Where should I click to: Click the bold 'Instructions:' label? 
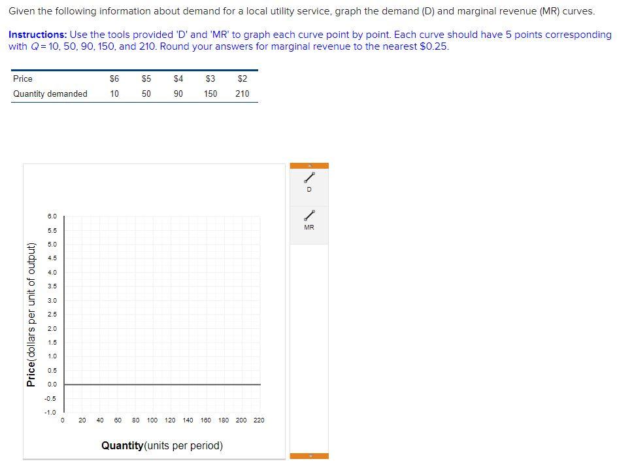tap(38, 35)
